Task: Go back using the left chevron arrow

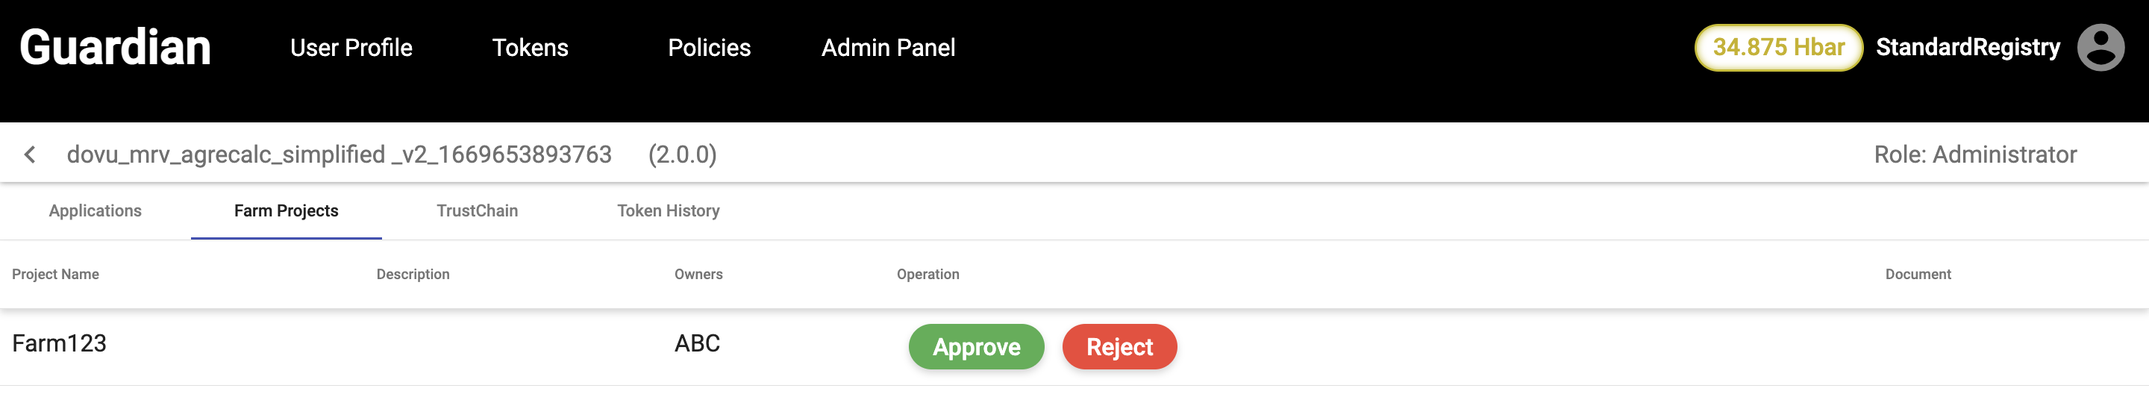Action: point(30,154)
